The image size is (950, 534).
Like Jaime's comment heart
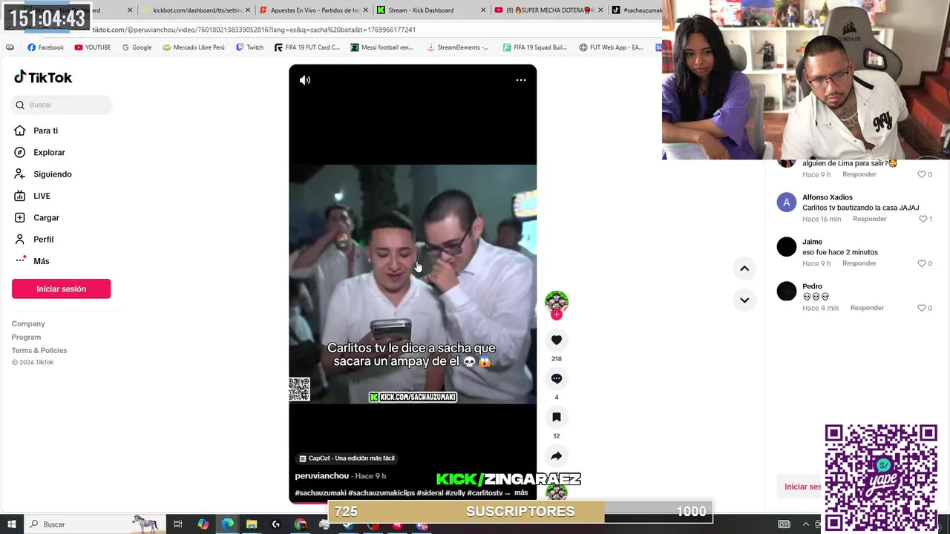click(x=922, y=264)
